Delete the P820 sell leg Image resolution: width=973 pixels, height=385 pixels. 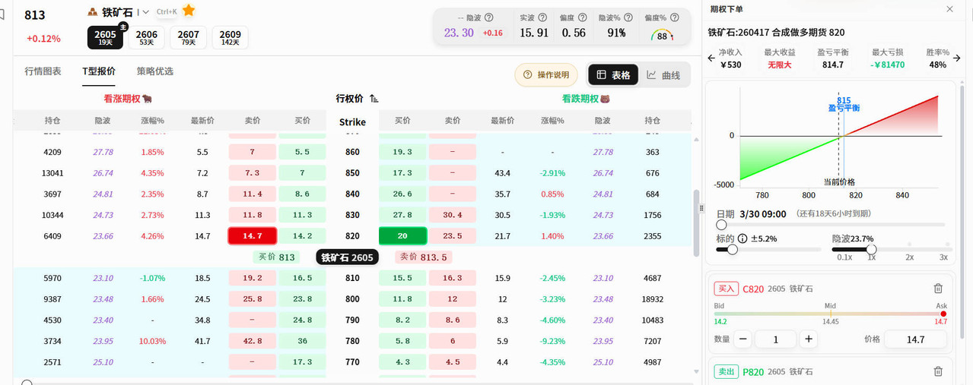[x=938, y=371]
